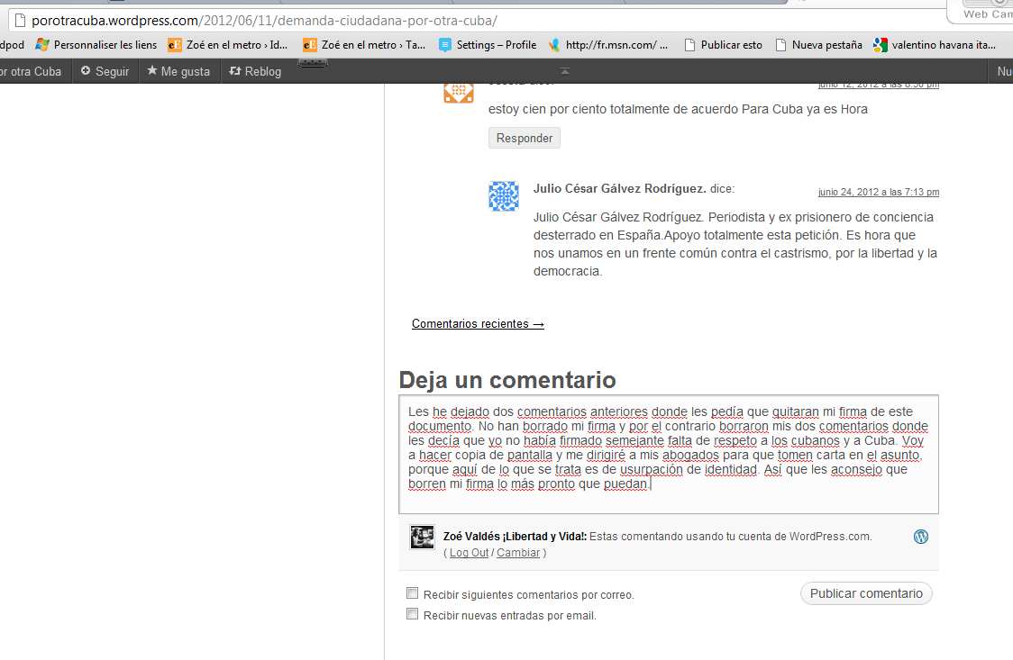Follow the Comentarios recientes link
The image size is (1013, 660).
[478, 323]
